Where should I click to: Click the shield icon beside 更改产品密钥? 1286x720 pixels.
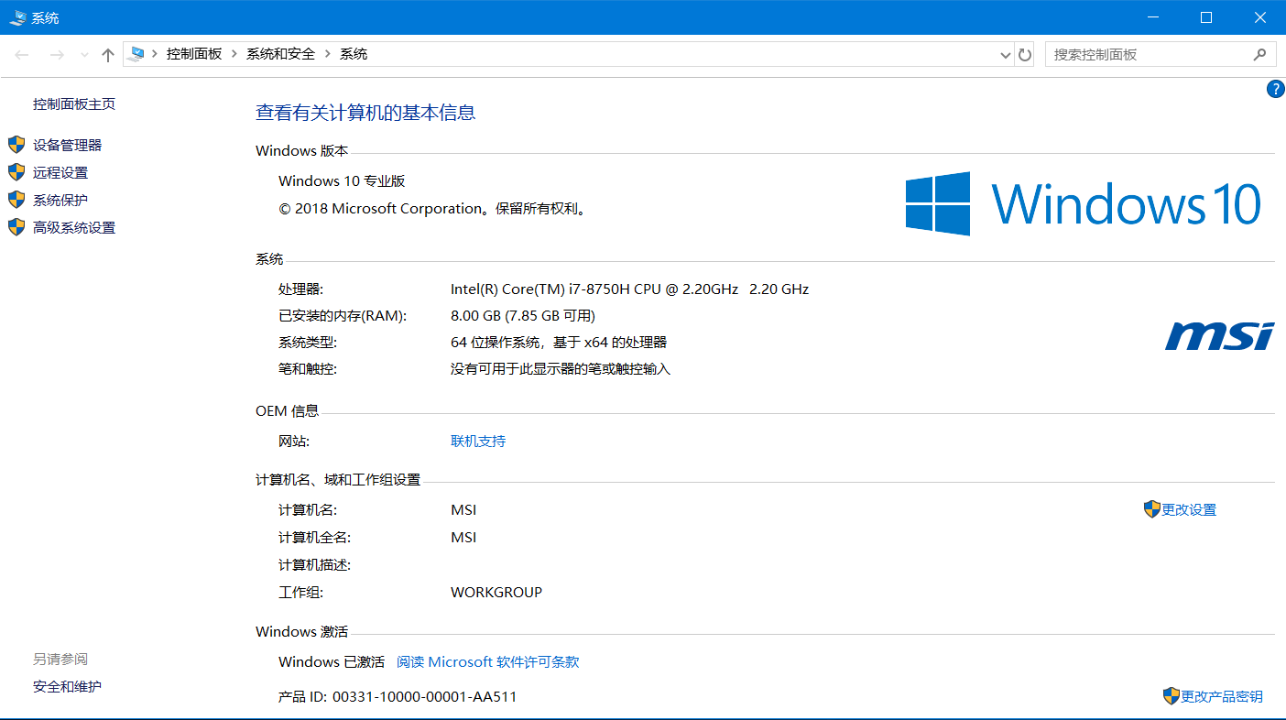tap(1171, 696)
